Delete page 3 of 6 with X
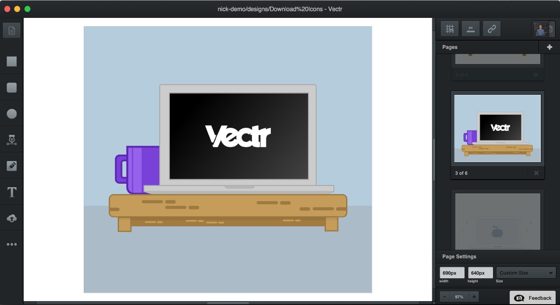The height and width of the screenshot is (305, 560). 536,173
